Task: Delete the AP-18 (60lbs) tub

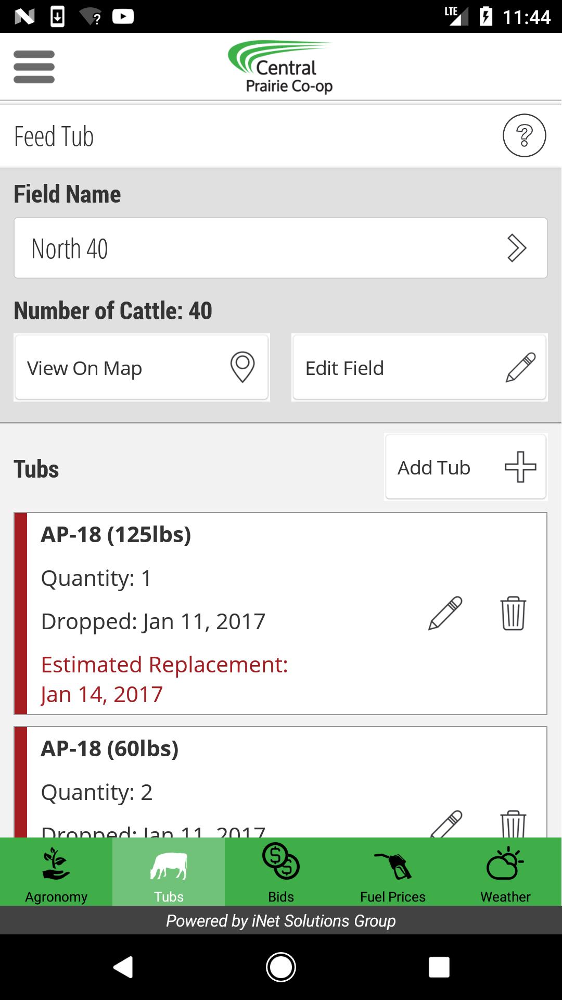Action: (x=513, y=824)
